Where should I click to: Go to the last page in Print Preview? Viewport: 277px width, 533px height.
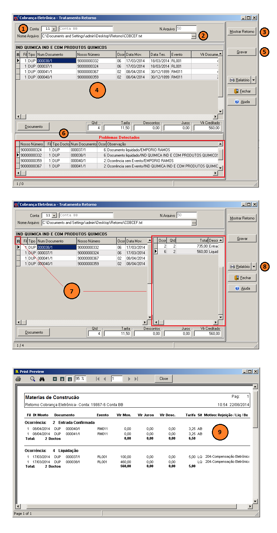tap(136, 379)
